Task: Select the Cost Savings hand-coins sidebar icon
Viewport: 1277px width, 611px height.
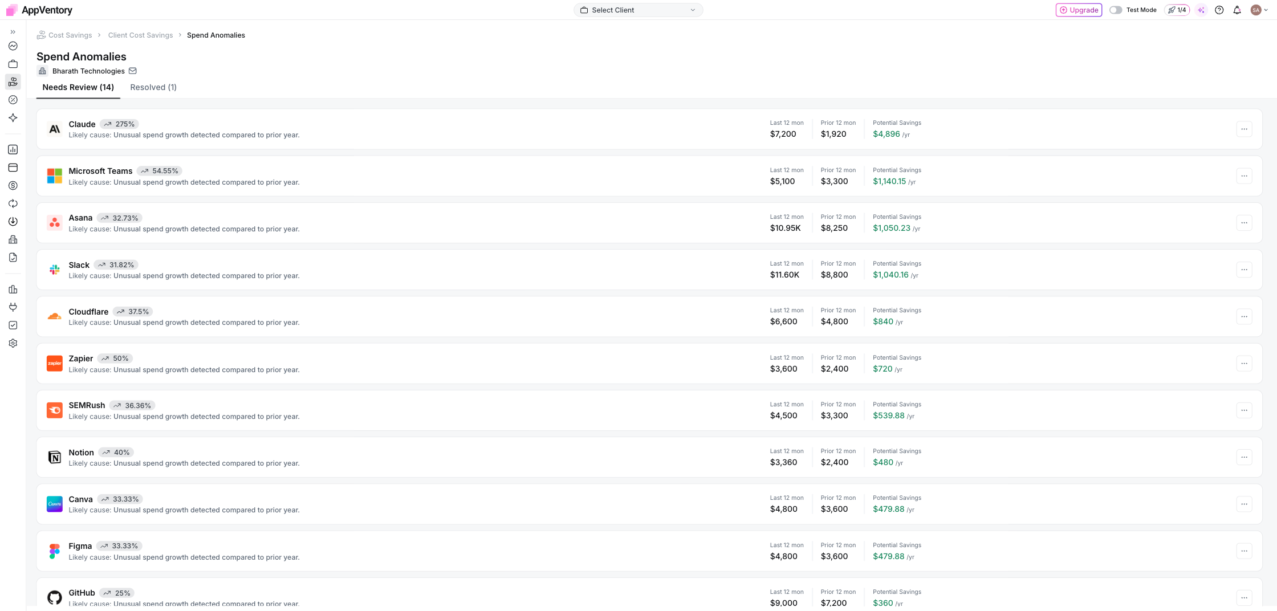Action: [13, 82]
